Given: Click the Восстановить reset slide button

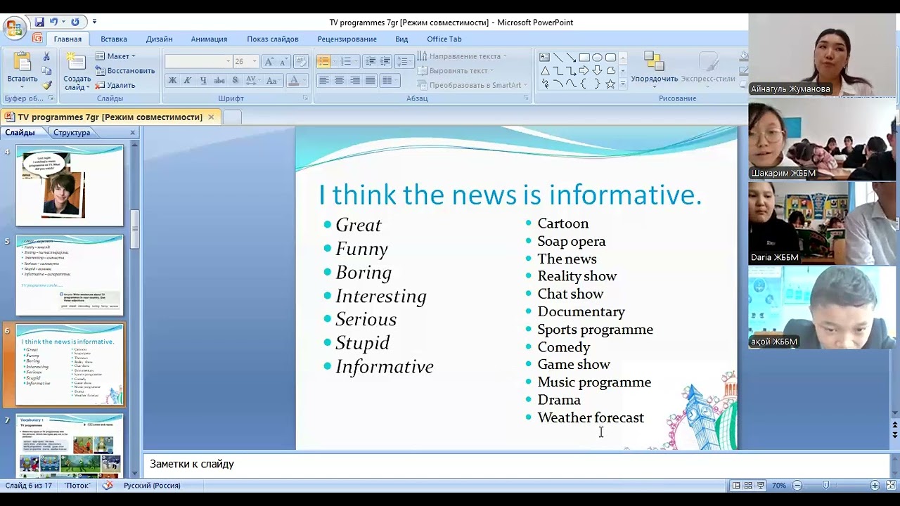Looking at the screenshot, I should click(x=125, y=70).
